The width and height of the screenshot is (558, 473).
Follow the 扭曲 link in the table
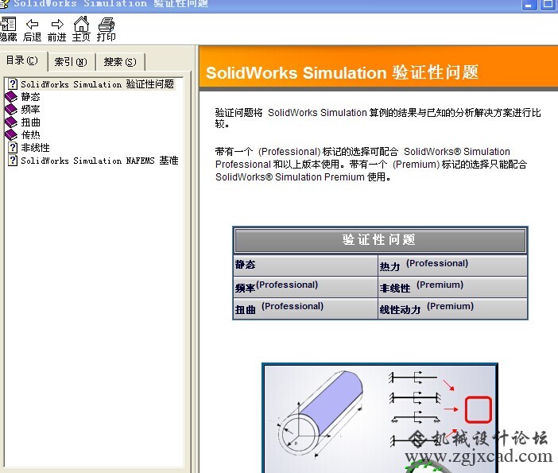245,310
